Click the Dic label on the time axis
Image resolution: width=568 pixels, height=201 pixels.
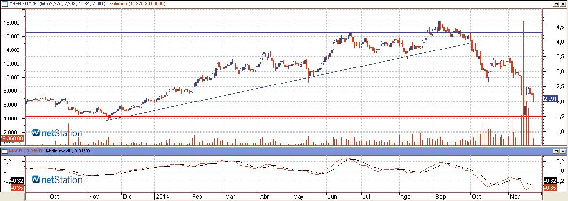pos(126,197)
